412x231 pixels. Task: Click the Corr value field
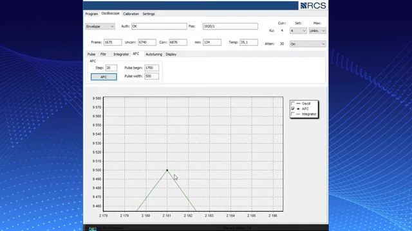tap(178, 42)
